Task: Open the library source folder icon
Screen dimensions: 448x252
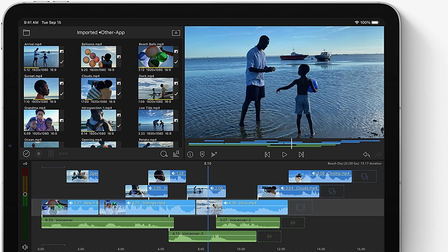Action: click(26, 33)
